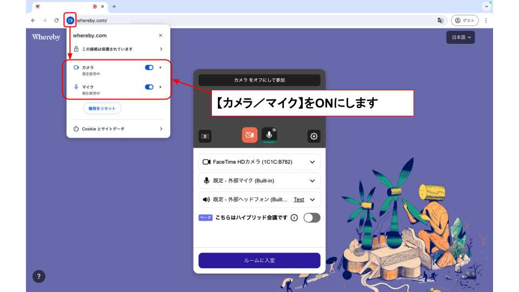
Task: Click the translate icon in address bar
Action: click(x=441, y=21)
